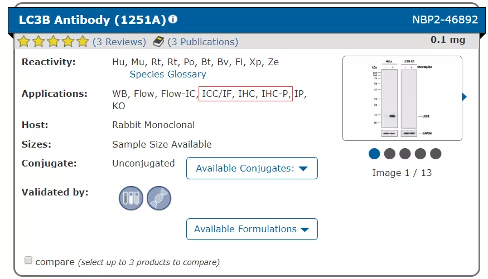The width and height of the screenshot is (488, 279).
Task: Click the star rating icons
Action: (53, 41)
